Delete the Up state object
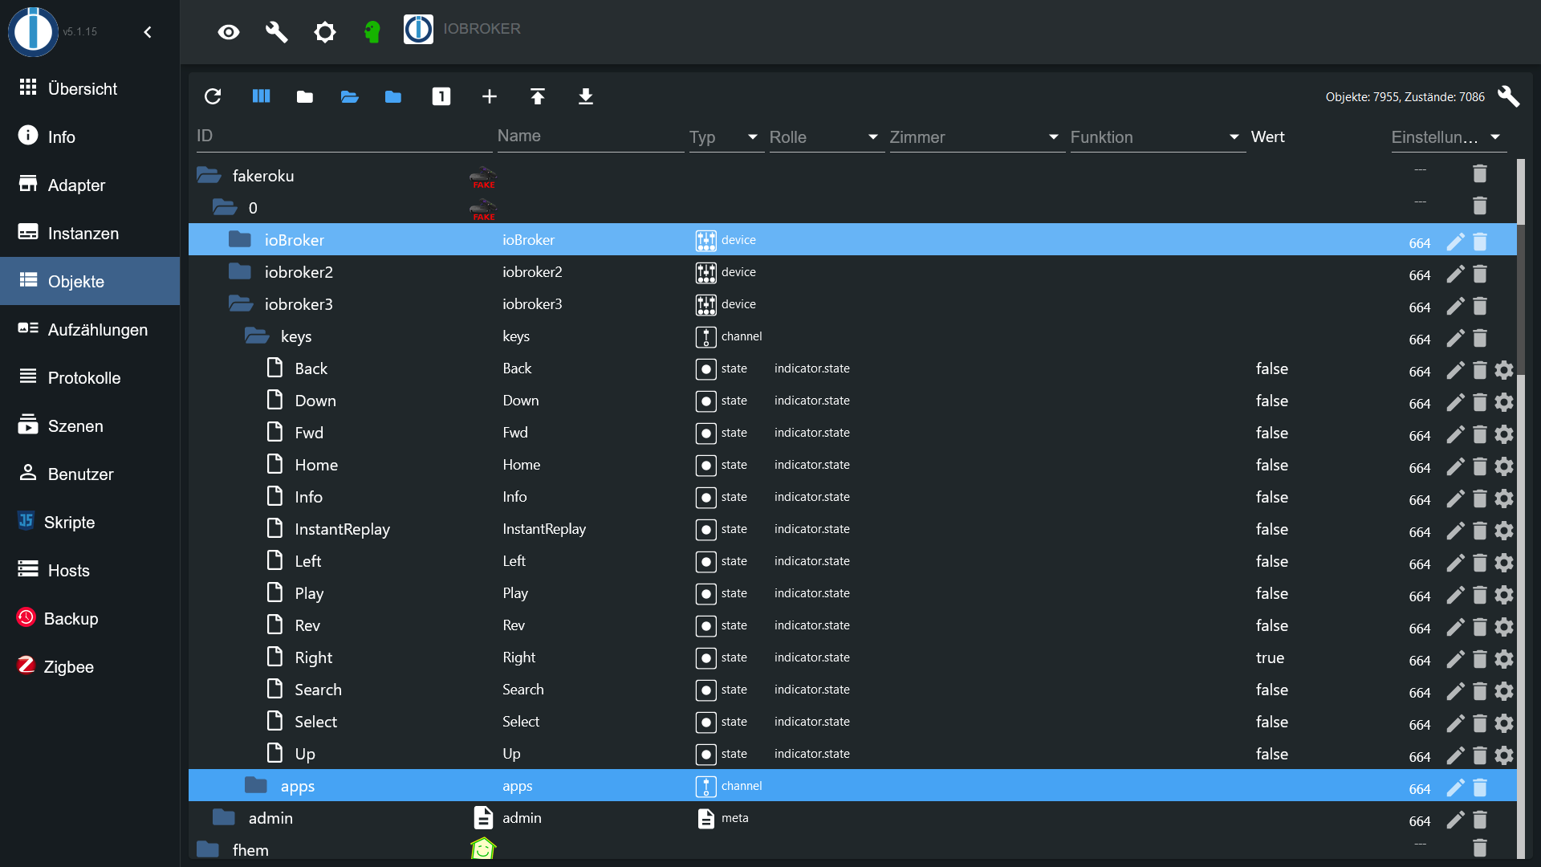Image resolution: width=1541 pixels, height=867 pixels. pos(1480,755)
